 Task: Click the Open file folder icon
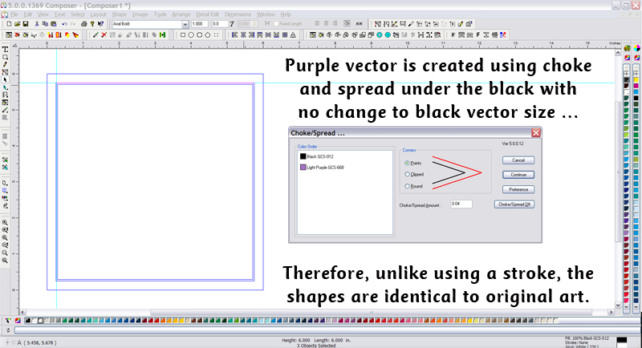[x=17, y=24]
